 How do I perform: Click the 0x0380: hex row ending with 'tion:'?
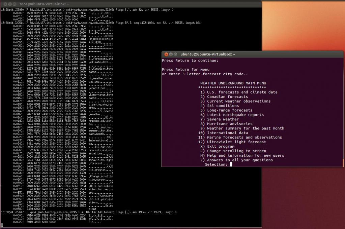55,209
